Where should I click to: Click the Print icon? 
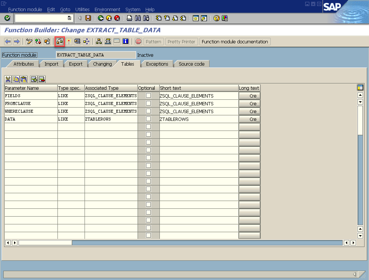[x=129, y=18]
